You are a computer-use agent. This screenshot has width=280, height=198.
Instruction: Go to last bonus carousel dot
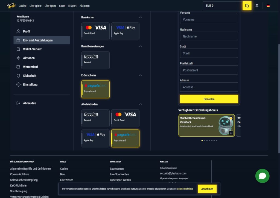click(x=217, y=140)
